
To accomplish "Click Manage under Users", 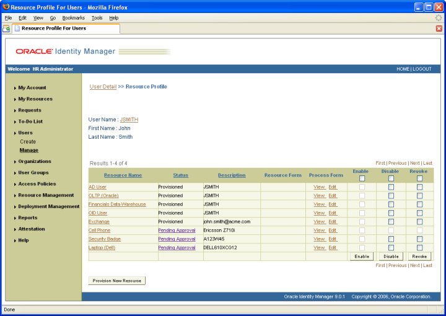I will pyautogui.click(x=28, y=150).
